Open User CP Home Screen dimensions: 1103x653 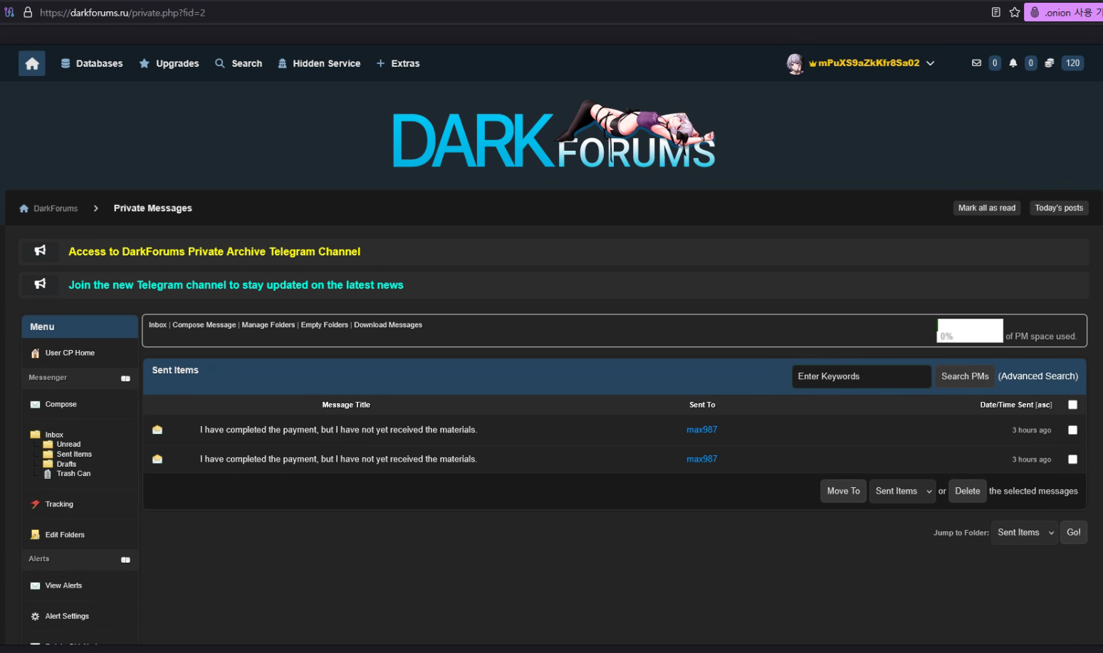click(x=70, y=353)
